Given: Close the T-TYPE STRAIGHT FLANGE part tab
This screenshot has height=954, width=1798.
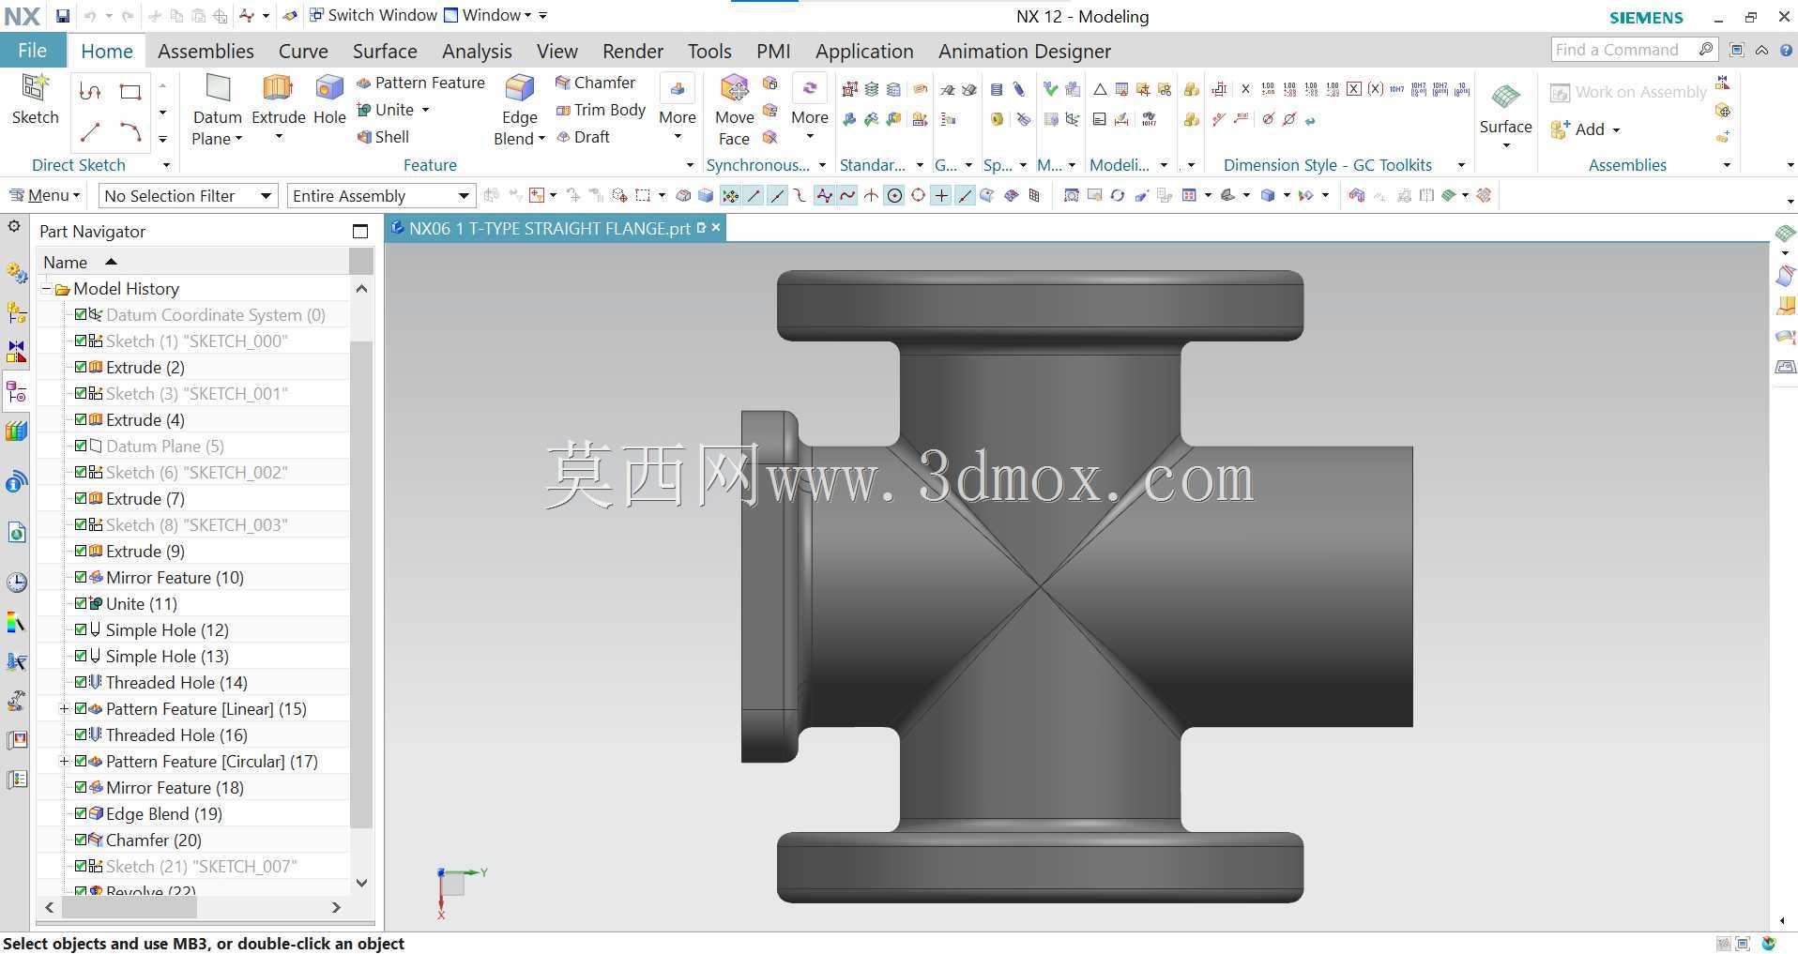Looking at the screenshot, I should [x=716, y=228].
